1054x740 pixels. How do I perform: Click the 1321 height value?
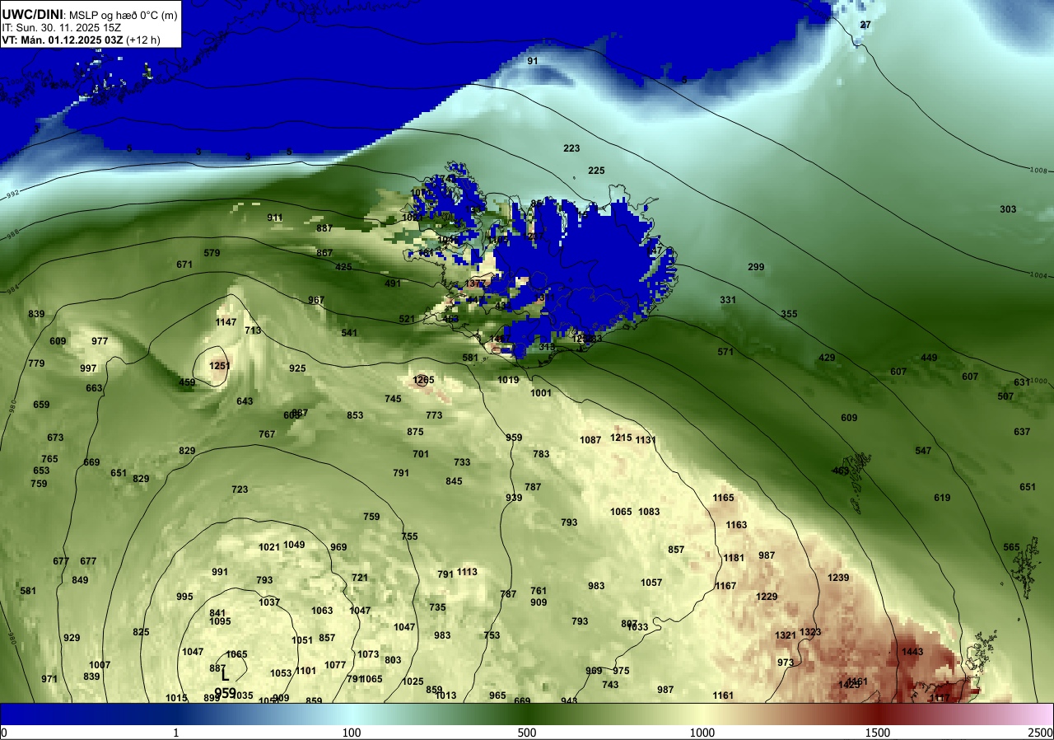[x=786, y=635]
